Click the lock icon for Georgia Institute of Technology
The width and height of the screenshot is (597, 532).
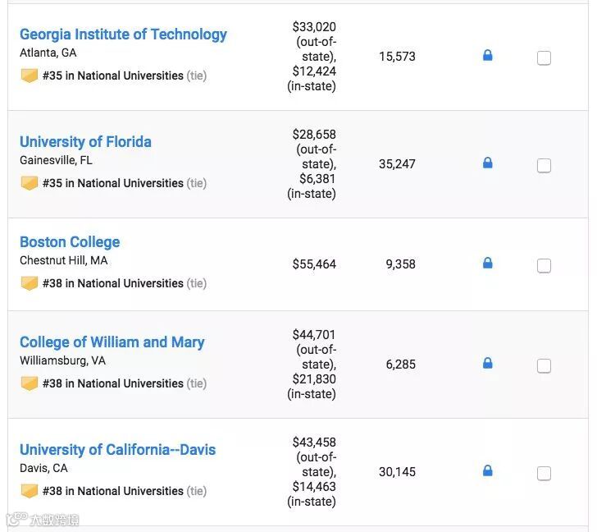(x=488, y=56)
